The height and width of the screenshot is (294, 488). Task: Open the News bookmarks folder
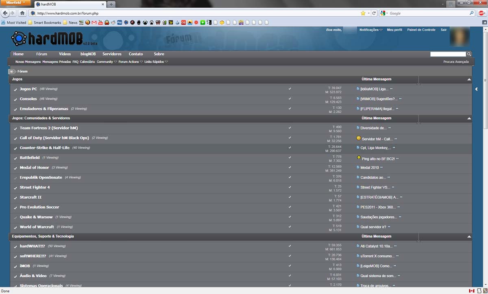(x=70, y=22)
